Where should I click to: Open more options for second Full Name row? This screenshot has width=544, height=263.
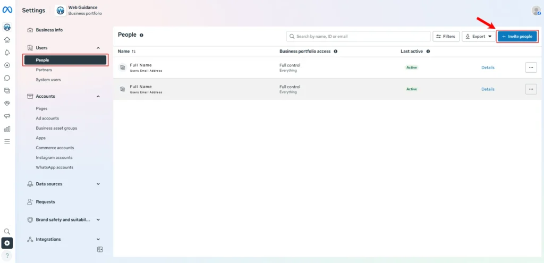pyautogui.click(x=531, y=89)
